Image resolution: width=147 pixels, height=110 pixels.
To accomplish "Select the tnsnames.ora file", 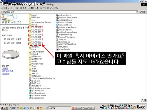I will pyautogui.click(x=63, y=42).
